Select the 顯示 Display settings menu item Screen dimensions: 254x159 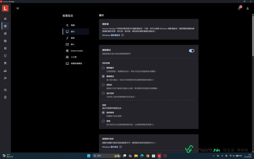pyautogui.click(x=76, y=32)
